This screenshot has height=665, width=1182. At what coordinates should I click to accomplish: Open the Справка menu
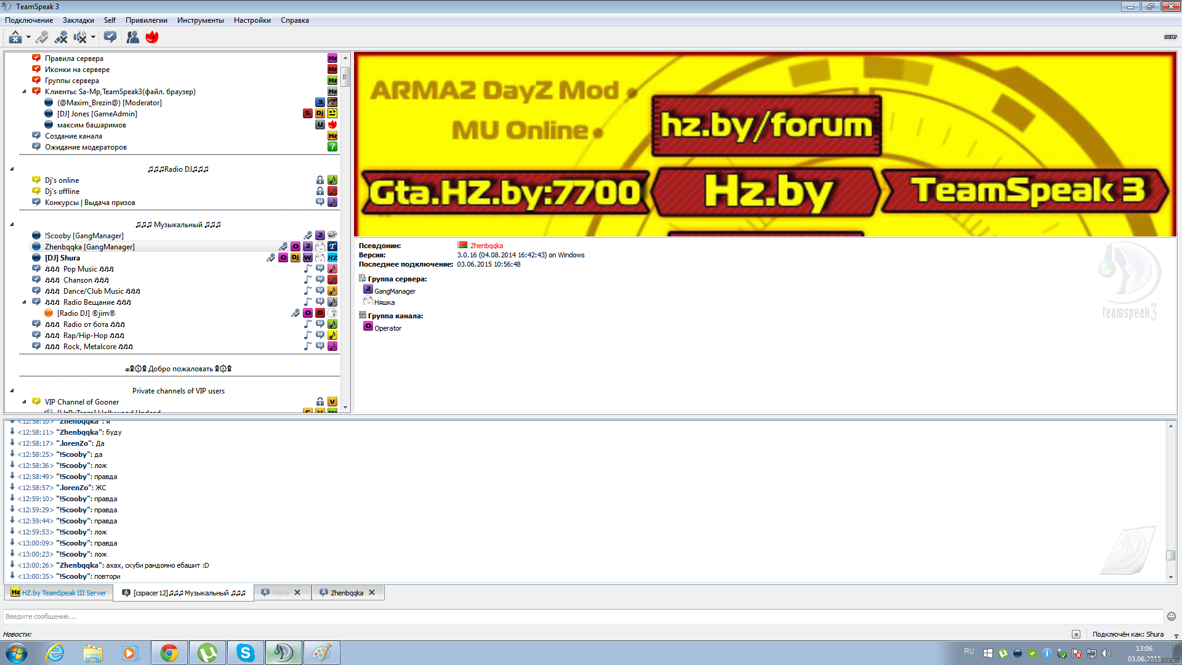(295, 20)
